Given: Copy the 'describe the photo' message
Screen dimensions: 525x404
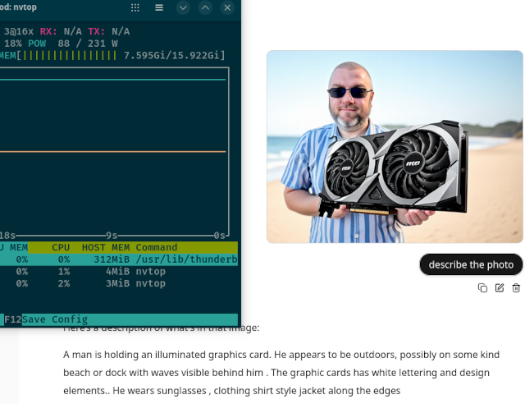Looking at the screenshot, I should [482, 287].
